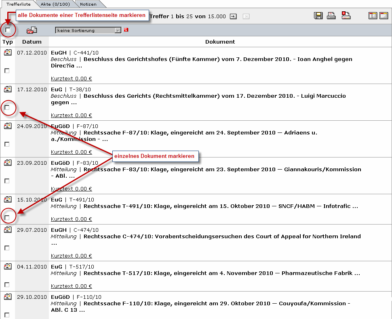Click the add-to-file icon beside the printer

(346, 16)
